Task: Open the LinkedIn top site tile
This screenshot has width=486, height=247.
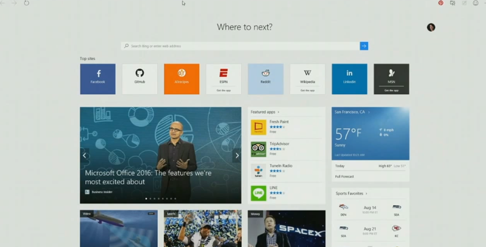Action: (349, 79)
